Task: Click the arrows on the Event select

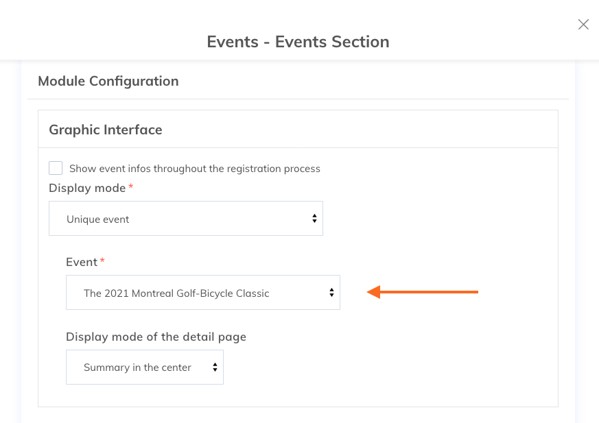Action: point(331,293)
